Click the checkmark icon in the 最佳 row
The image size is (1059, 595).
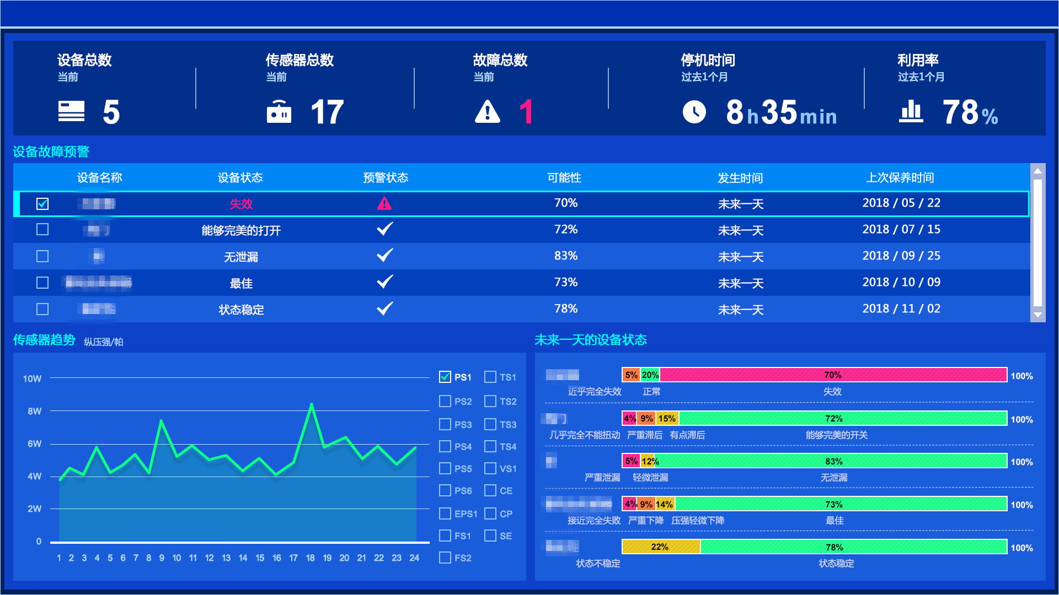coord(384,282)
